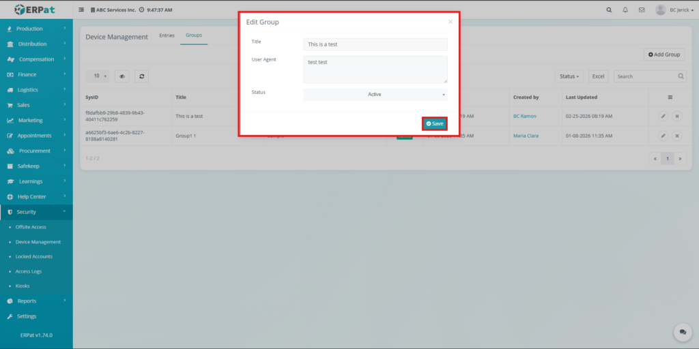Viewport: 699px width, 349px height.
Task: Click the Save button
Action: 435,123
